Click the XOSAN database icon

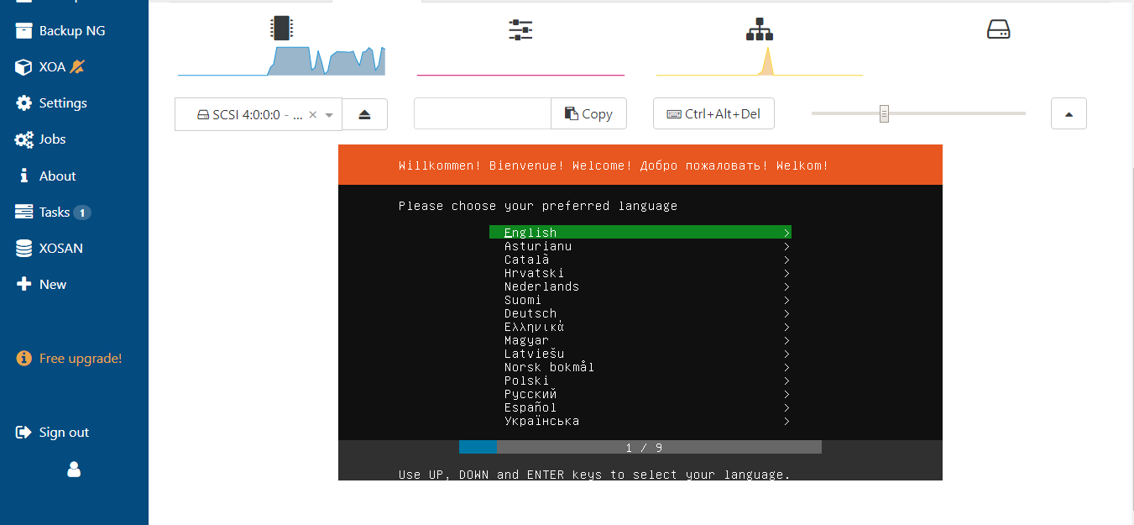[x=24, y=248]
